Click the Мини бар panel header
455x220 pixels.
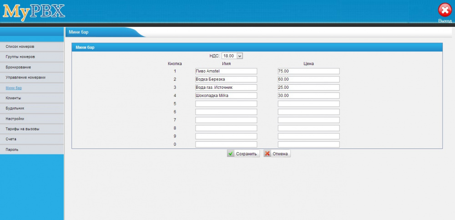pos(257,47)
